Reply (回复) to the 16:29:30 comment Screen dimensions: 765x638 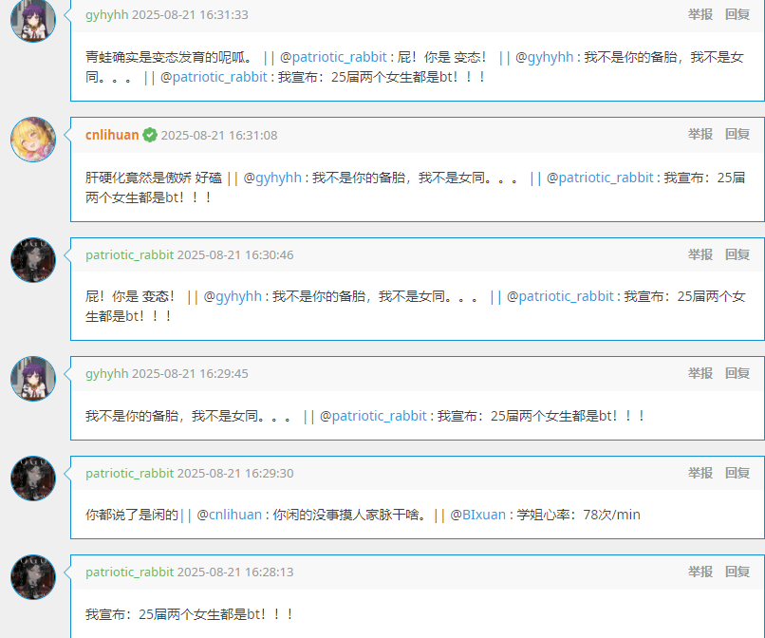click(x=737, y=473)
